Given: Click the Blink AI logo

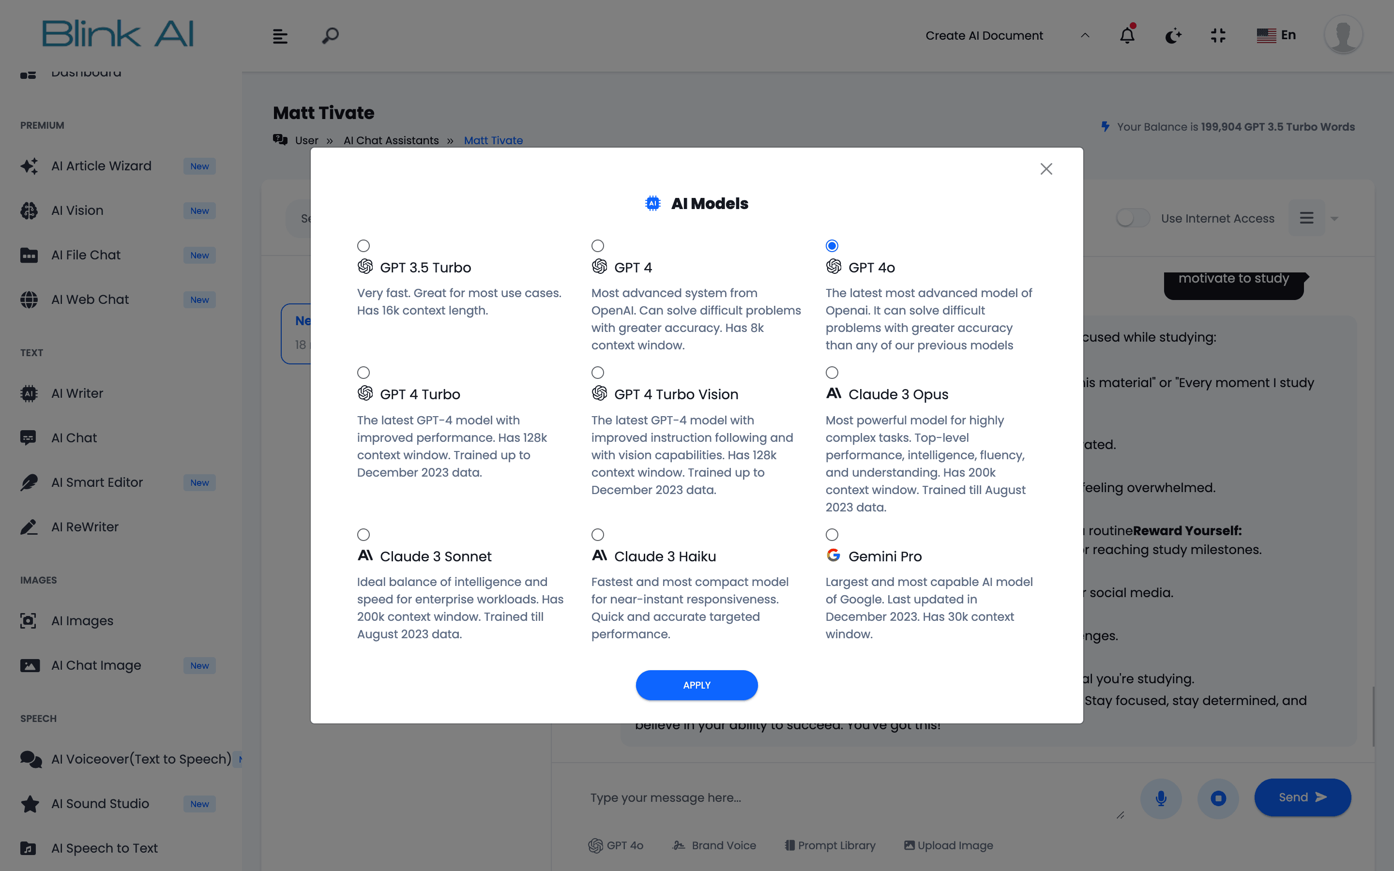Looking at the screenshot, I should [x=118, y=33].
